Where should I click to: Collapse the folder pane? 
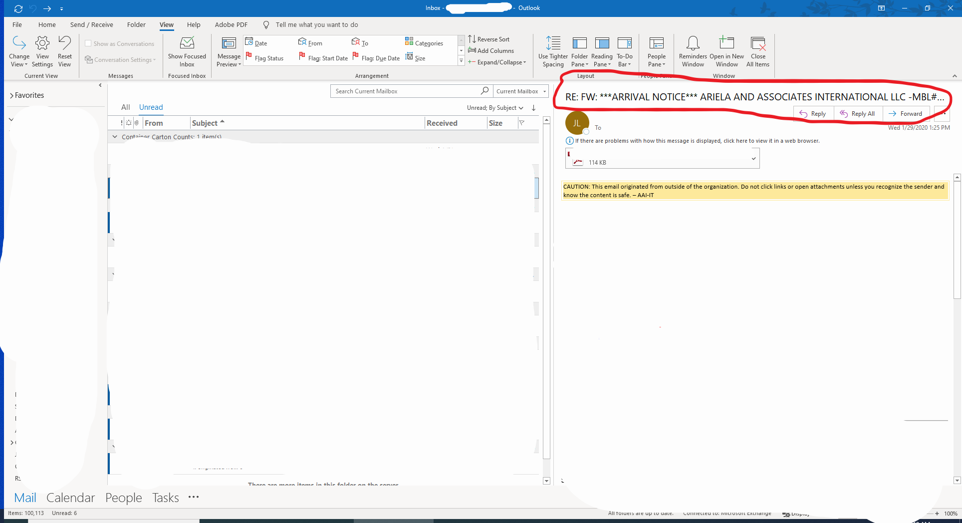pyautogui.click(x=100, y=85)
